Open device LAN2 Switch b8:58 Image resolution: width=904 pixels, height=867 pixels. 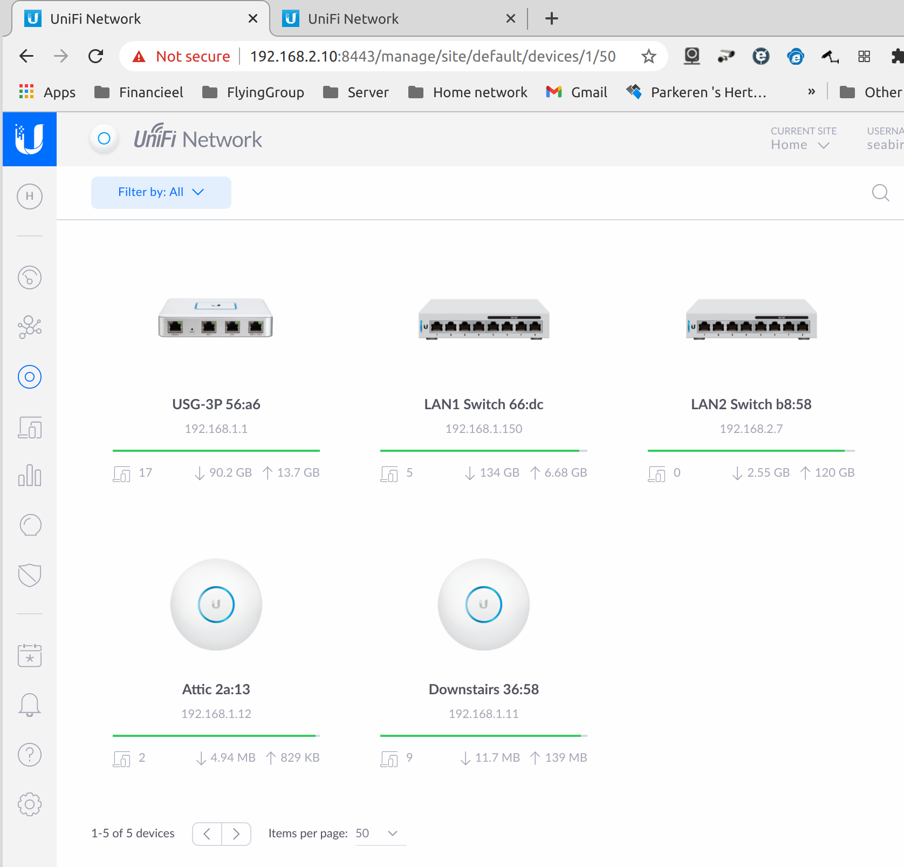tap(751, 404)
